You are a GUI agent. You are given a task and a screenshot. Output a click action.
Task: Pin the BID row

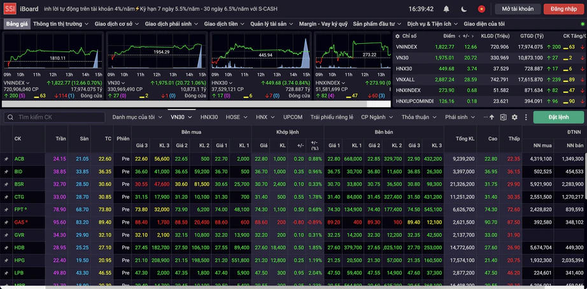[6, 171]
